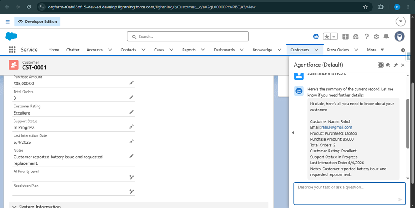The image size is (415, 208).
Task: Close the Agentforce panel
Action: tap(403, 65)
